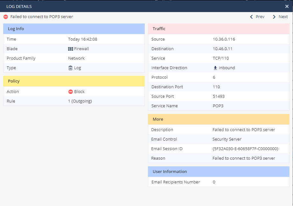Collapse the Policy section header

(74, 81)
